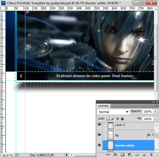Open the Opacity slider arrow

(156, 112)
